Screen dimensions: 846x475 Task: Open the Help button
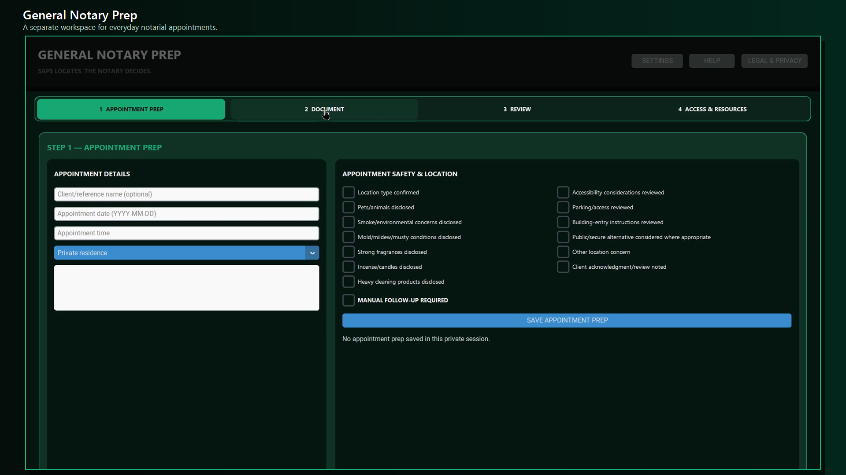coord(712,61)
